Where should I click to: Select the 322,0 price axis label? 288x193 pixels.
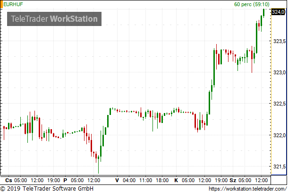tap(280, 135)
